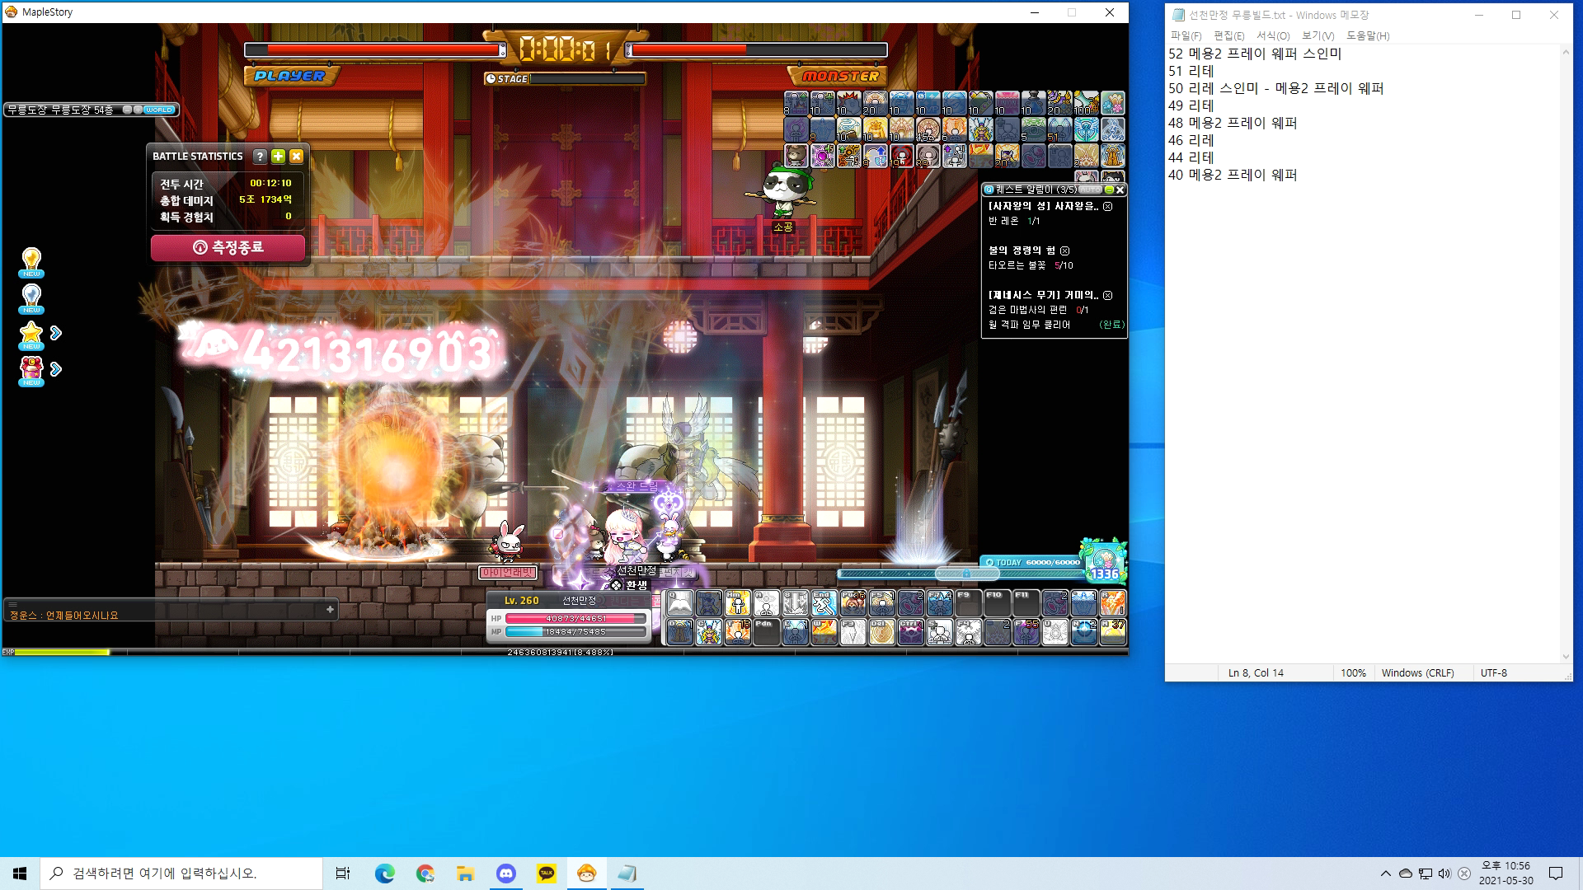Screen dimensions: 1583x890
Task: Close the Battle Statistics panel with the orange X
Action: pyautogui.click(x=296, y=156)
